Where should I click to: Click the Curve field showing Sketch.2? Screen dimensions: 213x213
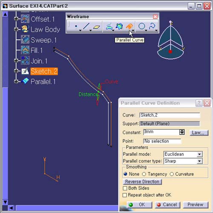(x=170, y=115)
